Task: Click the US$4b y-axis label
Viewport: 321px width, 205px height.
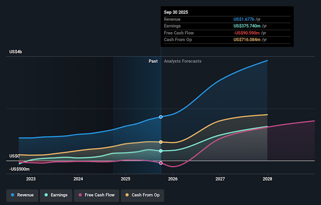Action: coord(16,52)
